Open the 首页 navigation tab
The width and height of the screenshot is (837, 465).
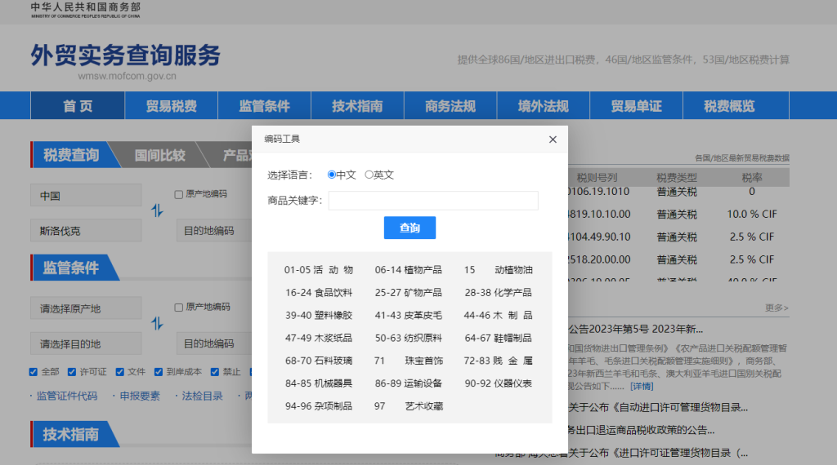tap(78, 105)
